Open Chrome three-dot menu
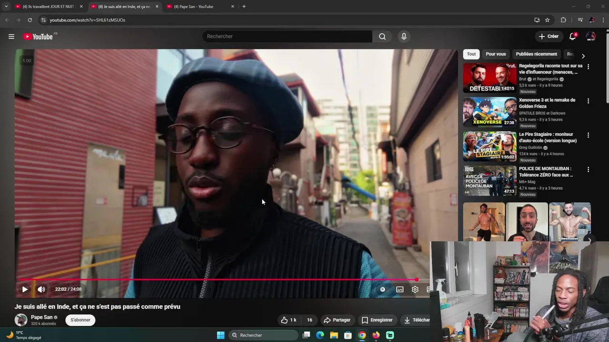609x342 pixels. [x=603, y=20]
